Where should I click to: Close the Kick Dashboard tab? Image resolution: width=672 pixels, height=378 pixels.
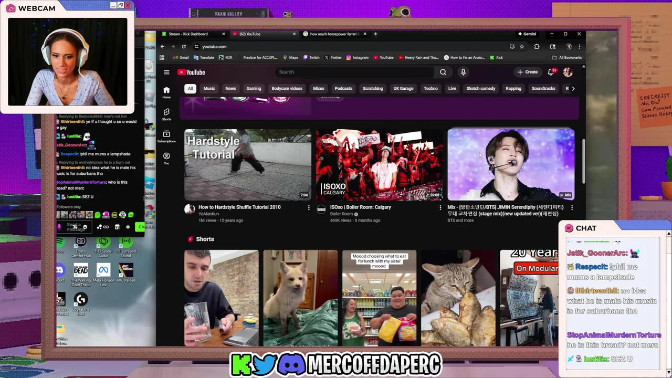click(x=223, y=34)
